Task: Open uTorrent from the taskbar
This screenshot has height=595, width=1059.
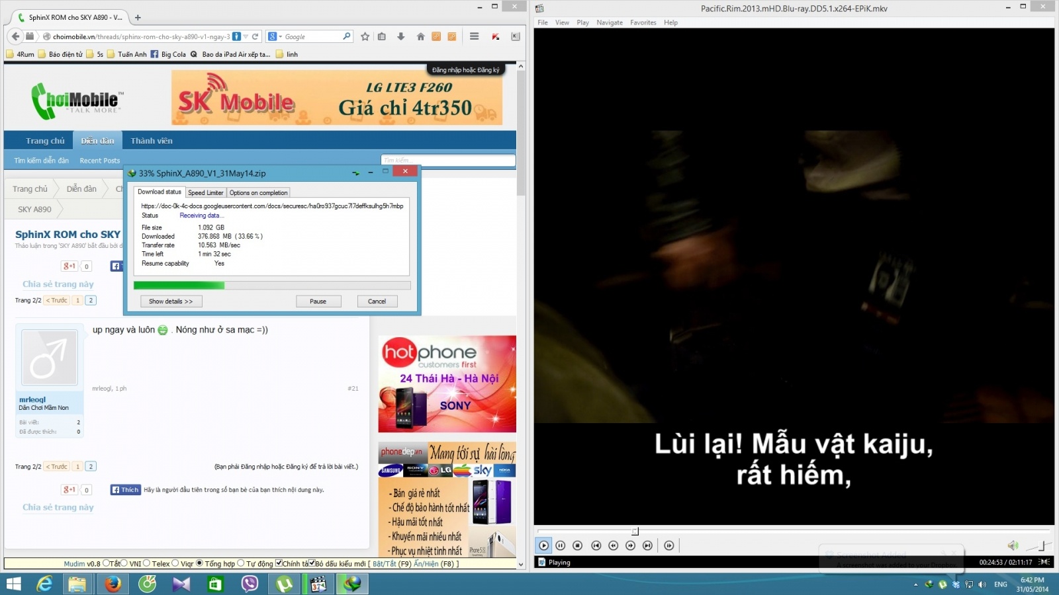Action: [x=284, y=584]
